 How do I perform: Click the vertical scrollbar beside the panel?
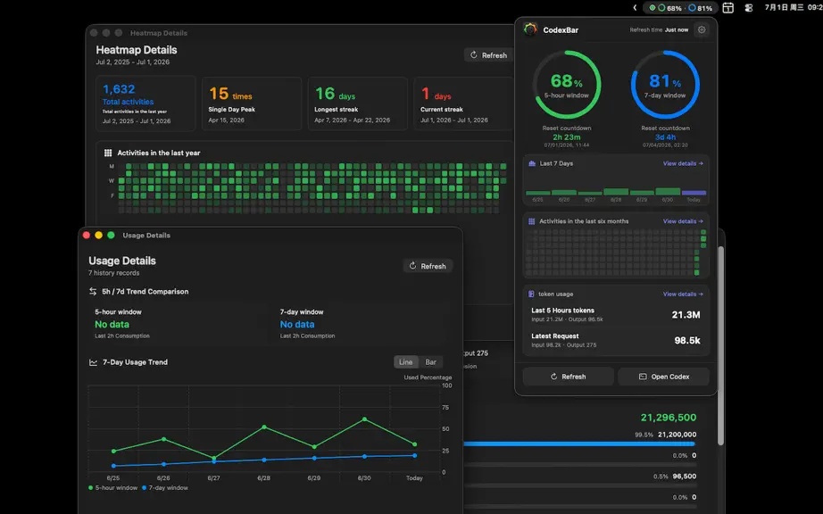720,346
